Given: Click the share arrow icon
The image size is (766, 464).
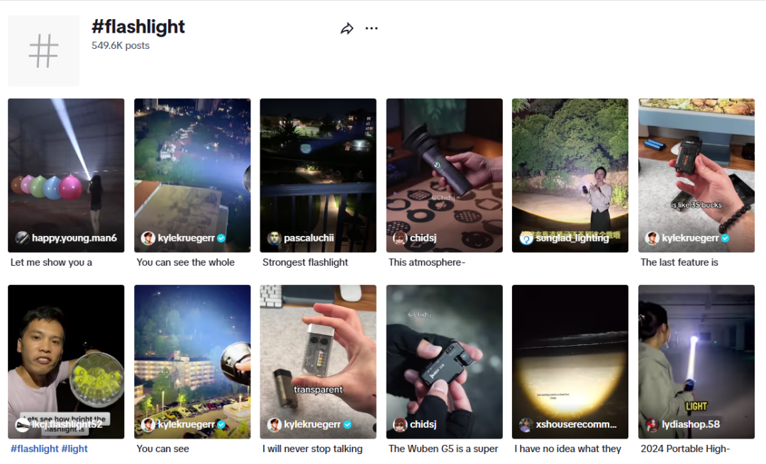Looking at the screenshot, I should pos(347,29).
